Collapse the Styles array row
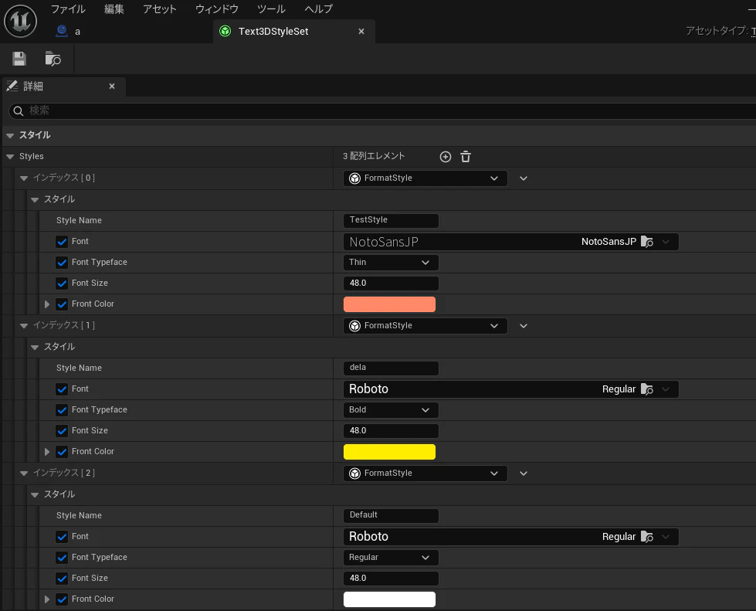756x611 pixels. [x=10, y=157]
